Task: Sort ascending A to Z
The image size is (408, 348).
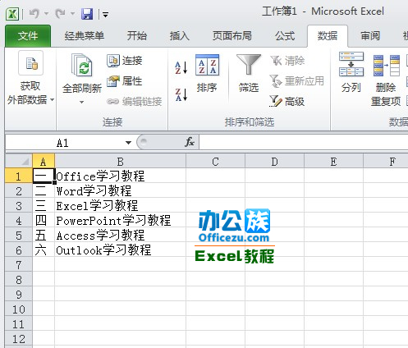Action: [x=181, y=67]
